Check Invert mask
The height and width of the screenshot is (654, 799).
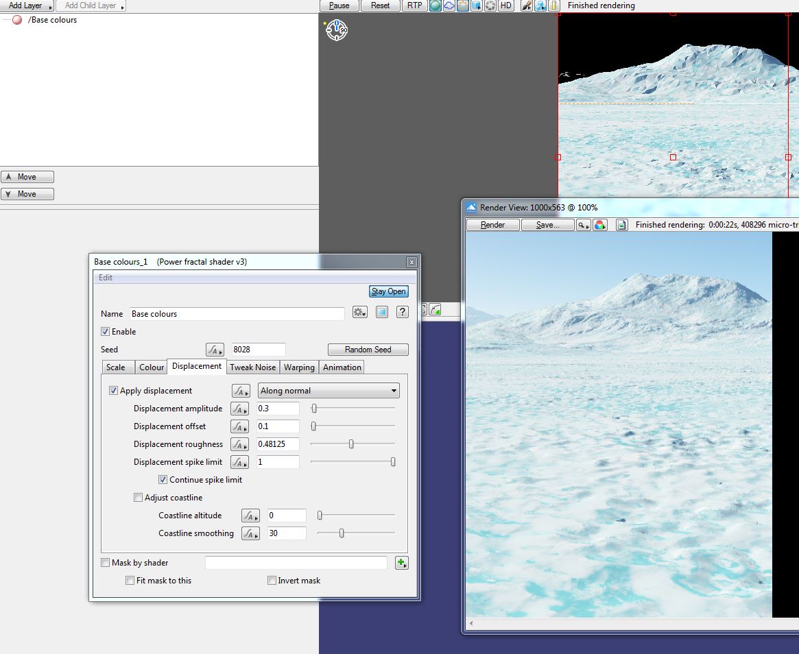(272, 581)
